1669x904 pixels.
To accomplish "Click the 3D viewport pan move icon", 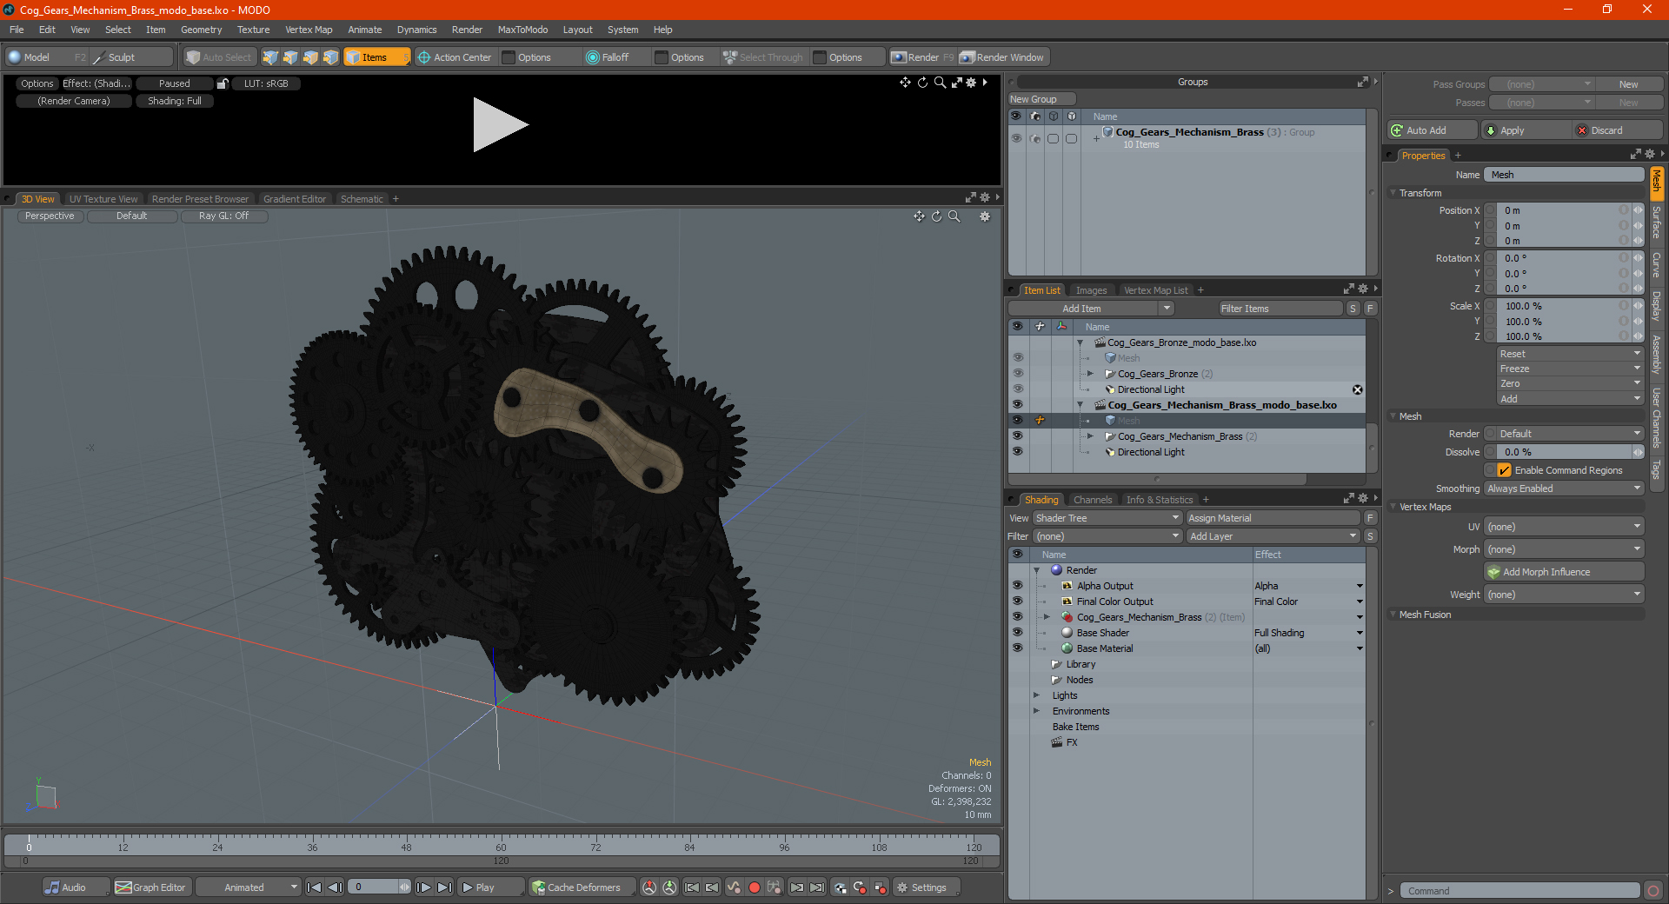I will pos(919,216).
